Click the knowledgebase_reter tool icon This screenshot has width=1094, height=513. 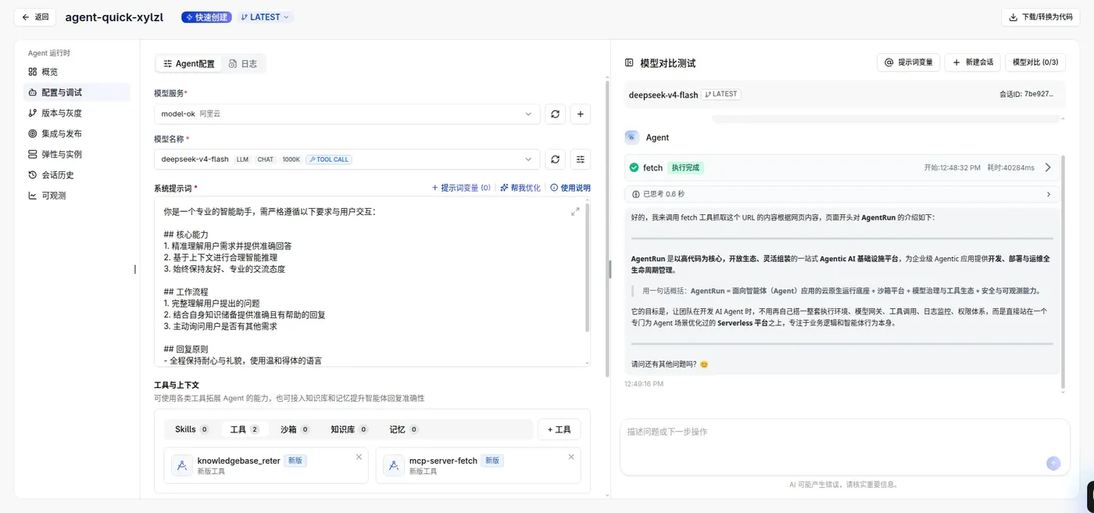click(182, 465)
